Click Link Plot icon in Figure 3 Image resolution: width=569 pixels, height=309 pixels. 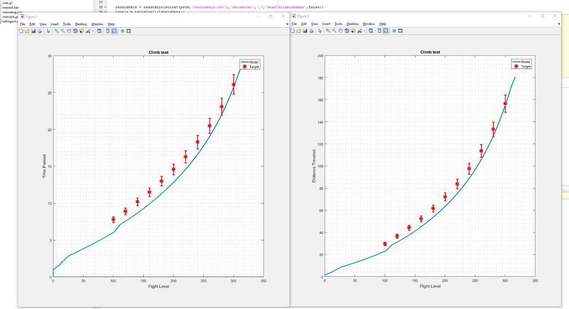pyautogui.click(x=371, y=31)
